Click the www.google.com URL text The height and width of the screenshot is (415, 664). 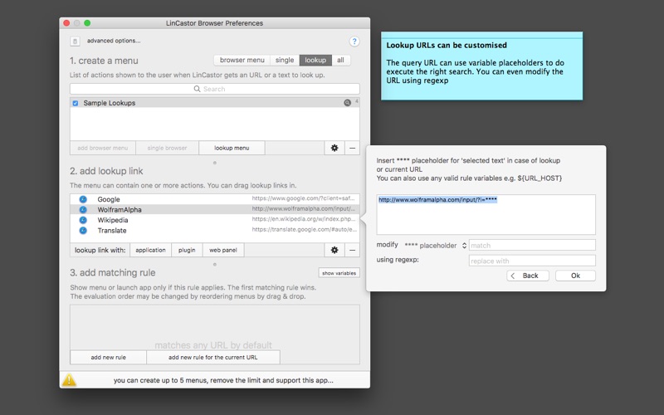(x=303, y=198)
